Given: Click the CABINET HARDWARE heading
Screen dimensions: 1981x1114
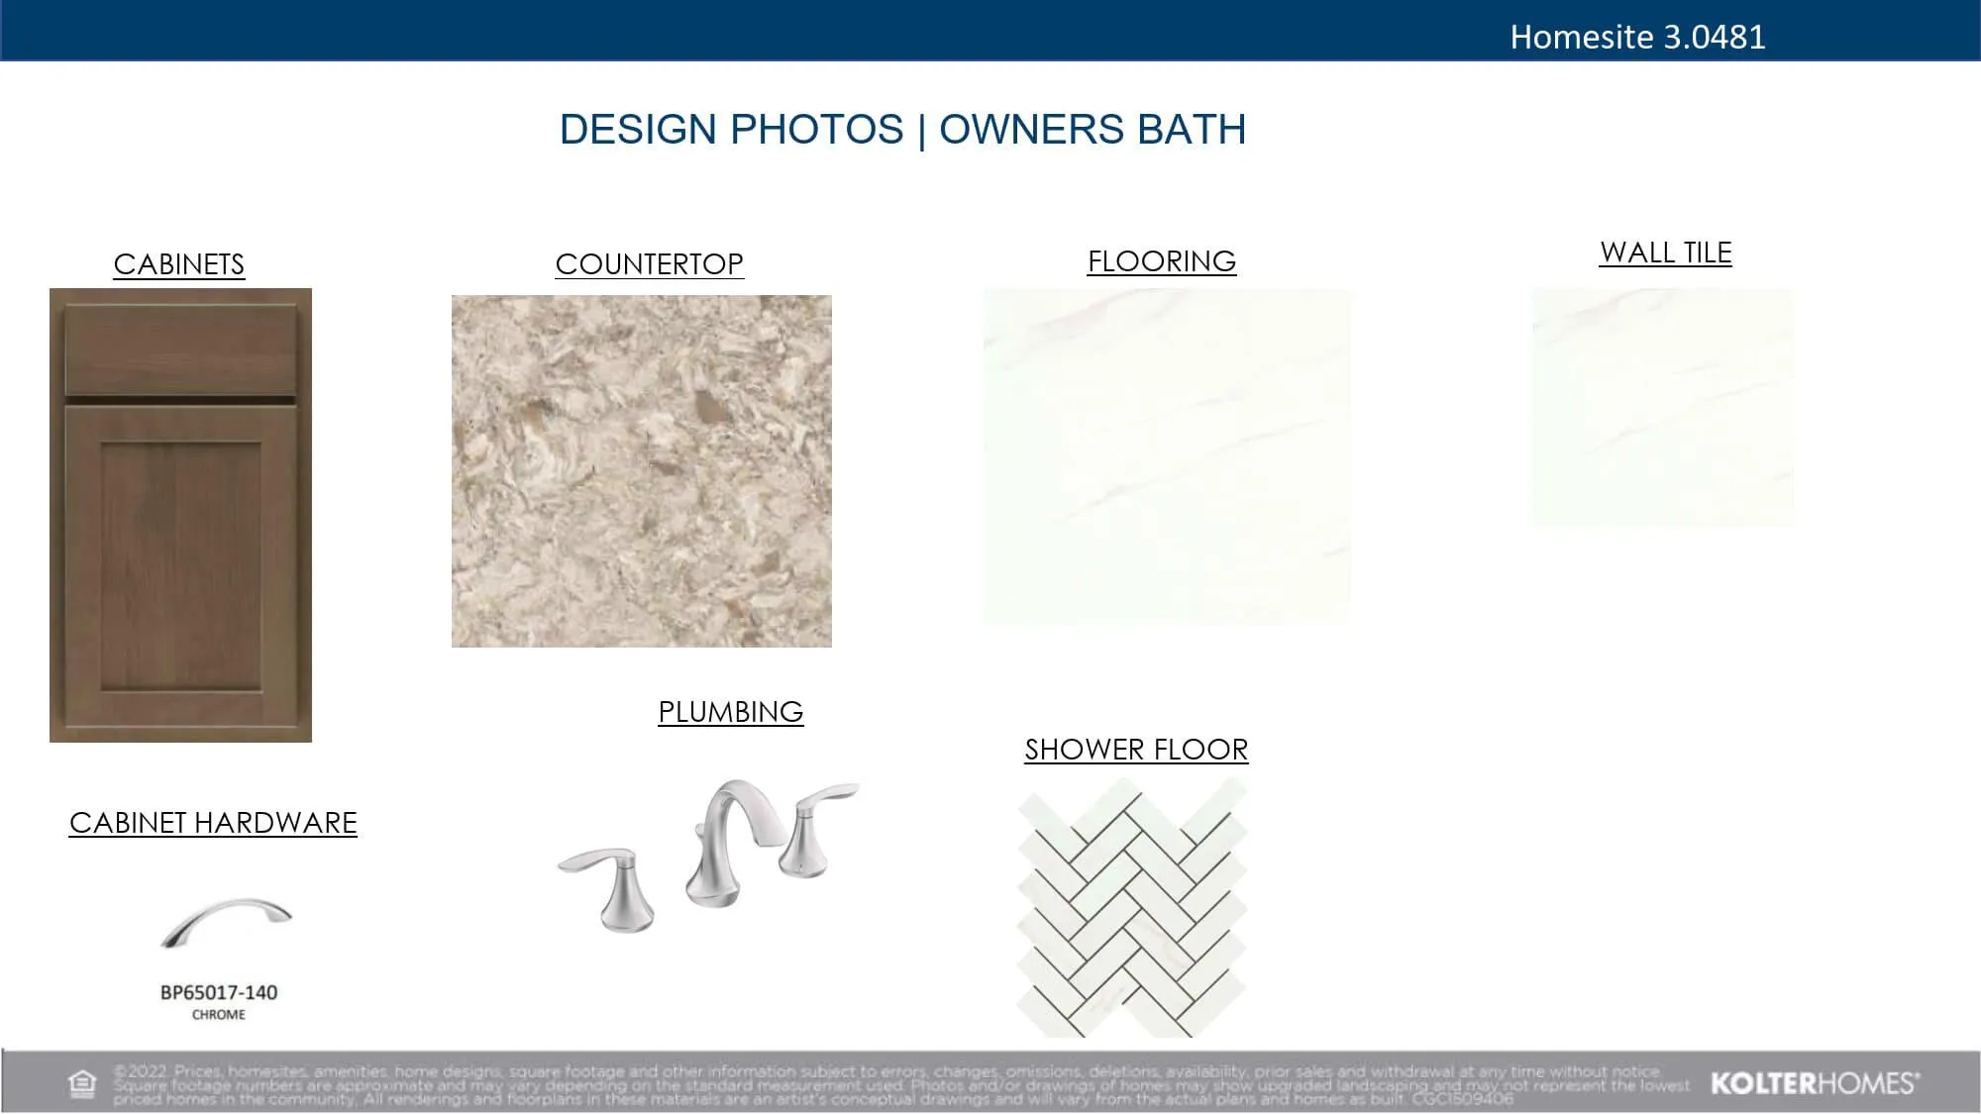Looking at the screenshot, I should coord(213,823).
